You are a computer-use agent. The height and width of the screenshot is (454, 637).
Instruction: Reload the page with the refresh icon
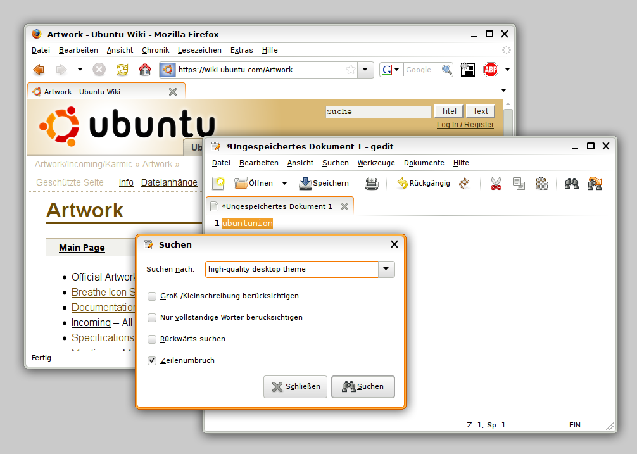(122, 70)
